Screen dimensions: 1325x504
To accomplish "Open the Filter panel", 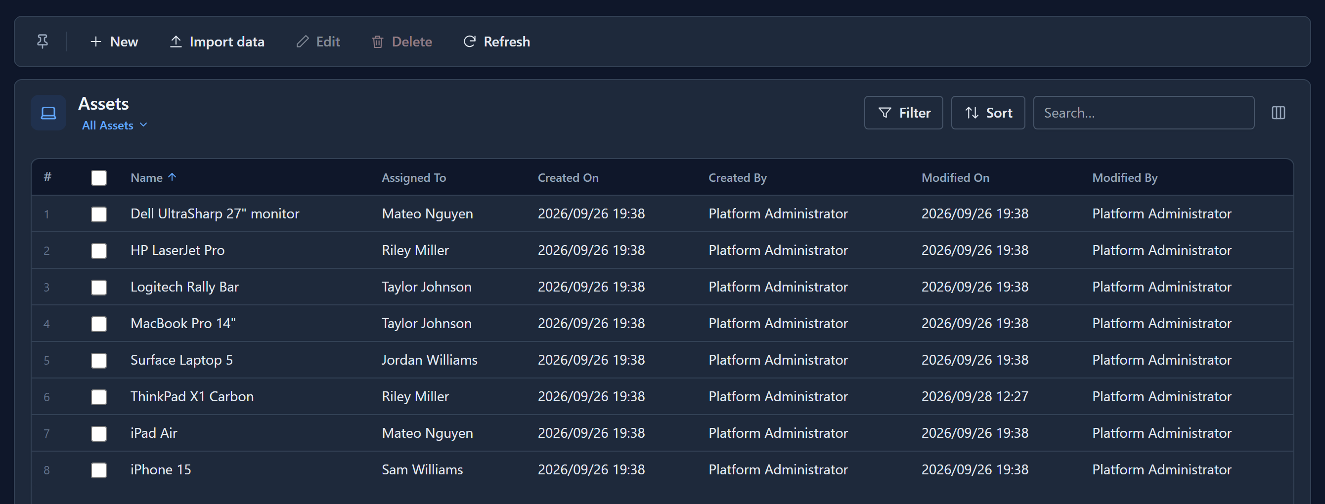I will coord(903,113).
